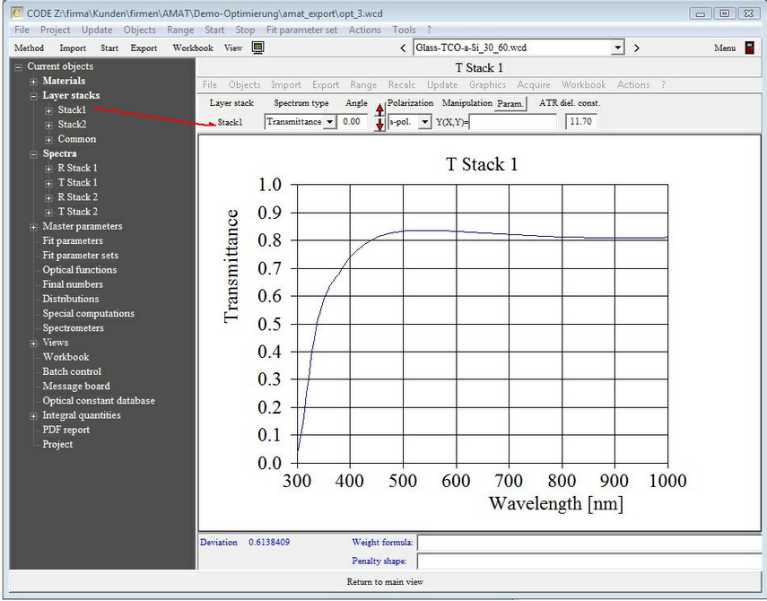Click the Param. button
This screenshot has width=767, height=601.
510,104
